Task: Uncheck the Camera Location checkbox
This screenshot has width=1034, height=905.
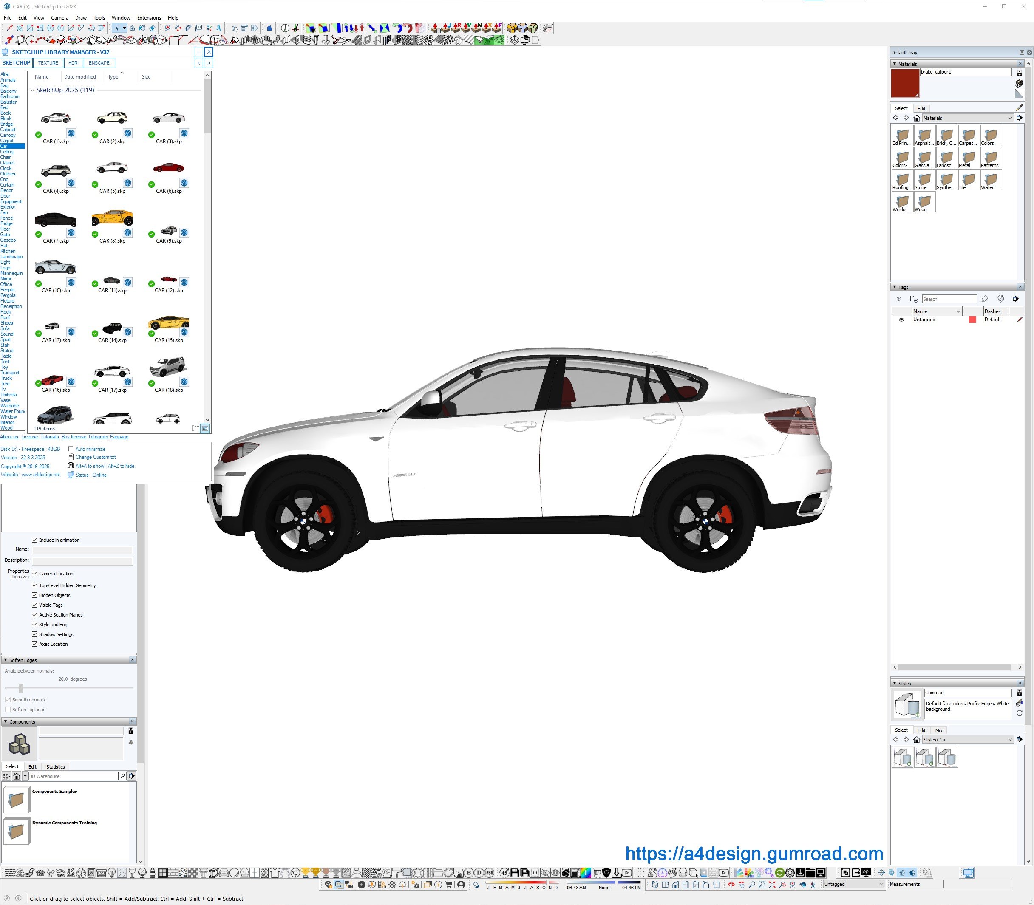Action: [35, 573]
